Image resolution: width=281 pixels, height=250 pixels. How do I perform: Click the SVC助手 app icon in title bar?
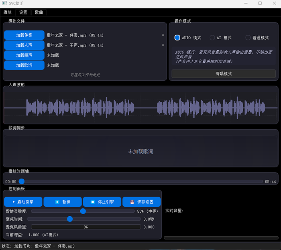[x=4, y=3]
